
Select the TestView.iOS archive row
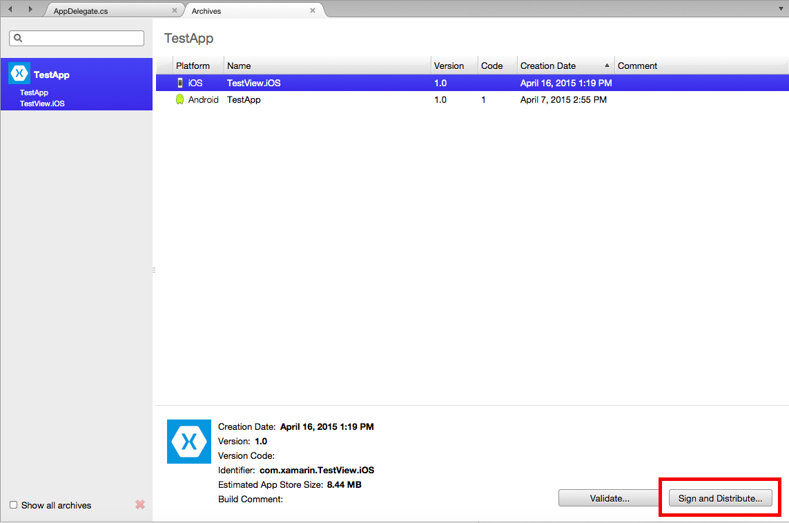pos(472,83)
